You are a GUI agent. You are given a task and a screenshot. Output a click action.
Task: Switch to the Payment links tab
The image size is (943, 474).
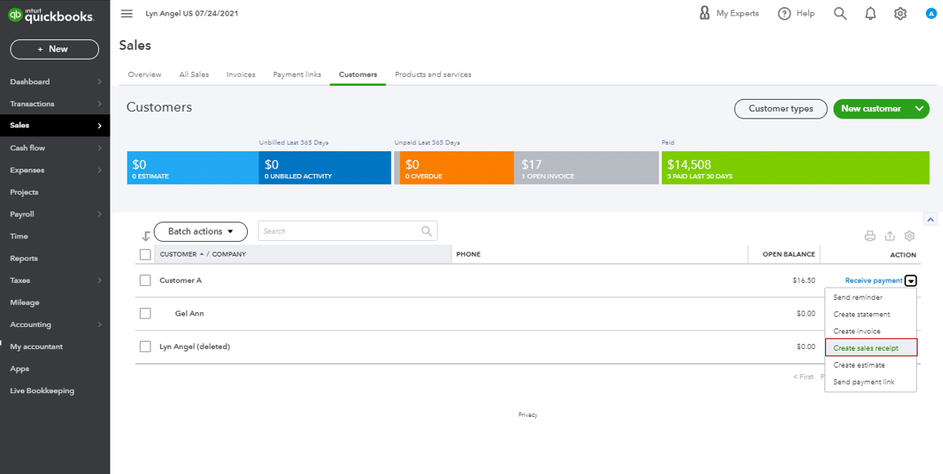[297, 74]
